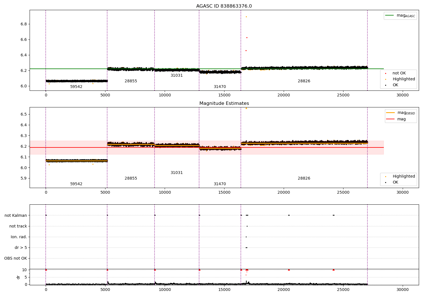Click the 'not Kalman' axis label
This screenshot has width=423, height=296.
[16, 216]
